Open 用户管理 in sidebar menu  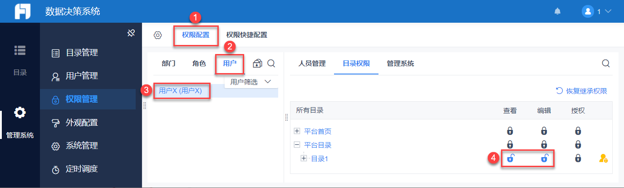[82, 75]
